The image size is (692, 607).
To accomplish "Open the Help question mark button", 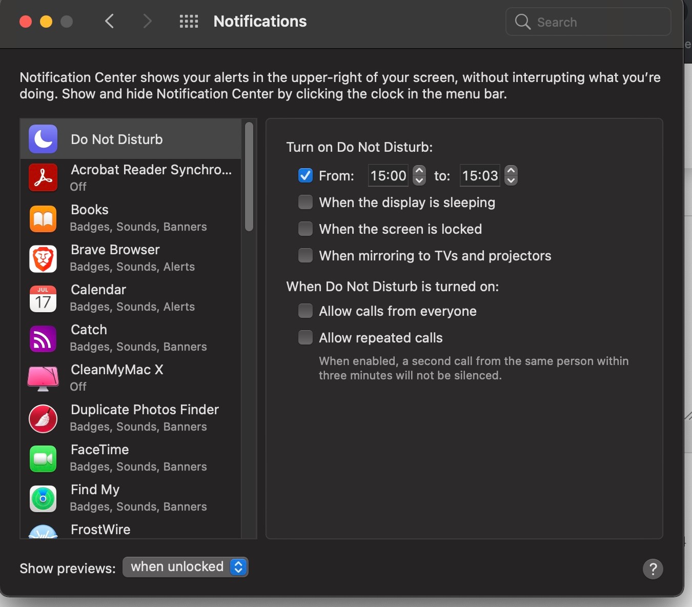I will click(653, 569).
